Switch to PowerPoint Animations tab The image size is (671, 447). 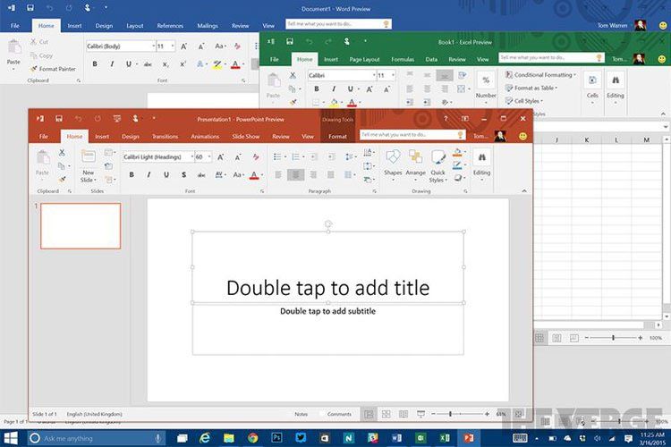[x=205, y=137]
